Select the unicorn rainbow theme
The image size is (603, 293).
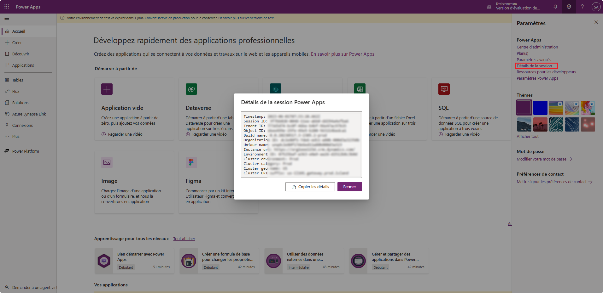click(588, 108)
